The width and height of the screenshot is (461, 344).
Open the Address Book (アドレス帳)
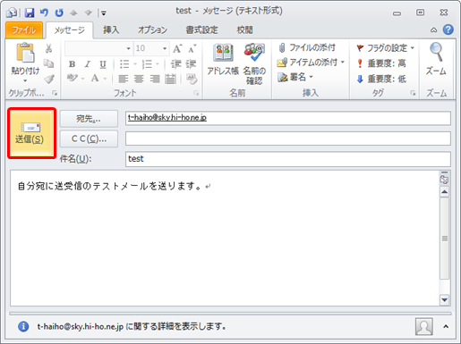(x=223, y=60)
